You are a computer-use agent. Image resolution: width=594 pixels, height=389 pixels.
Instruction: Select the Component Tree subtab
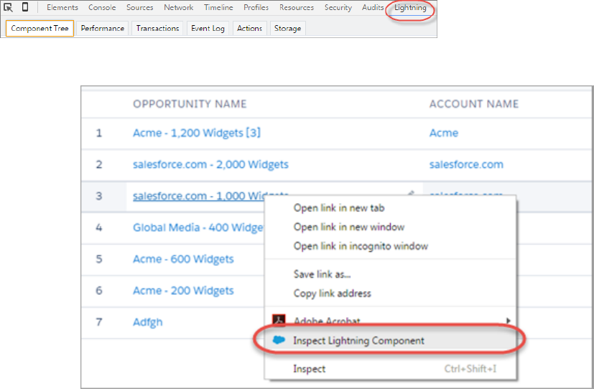[x=40, y=29]
